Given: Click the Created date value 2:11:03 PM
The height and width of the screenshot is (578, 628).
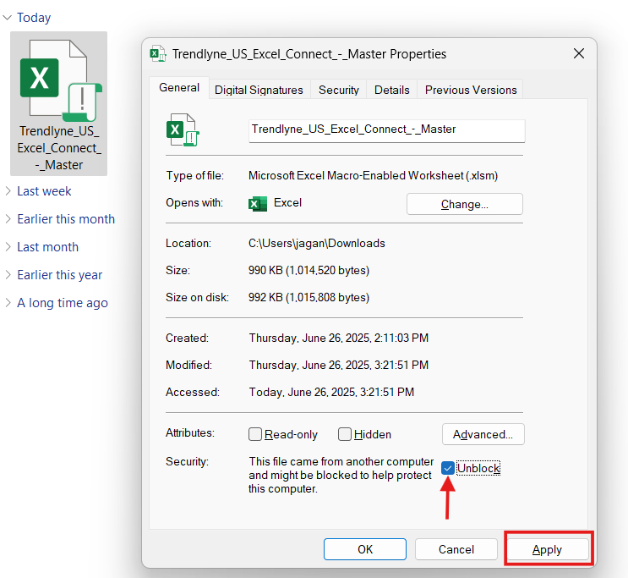Looking at the screenshot, I should coord(338,338).
